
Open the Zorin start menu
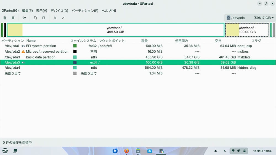click(x=5, y=151)
